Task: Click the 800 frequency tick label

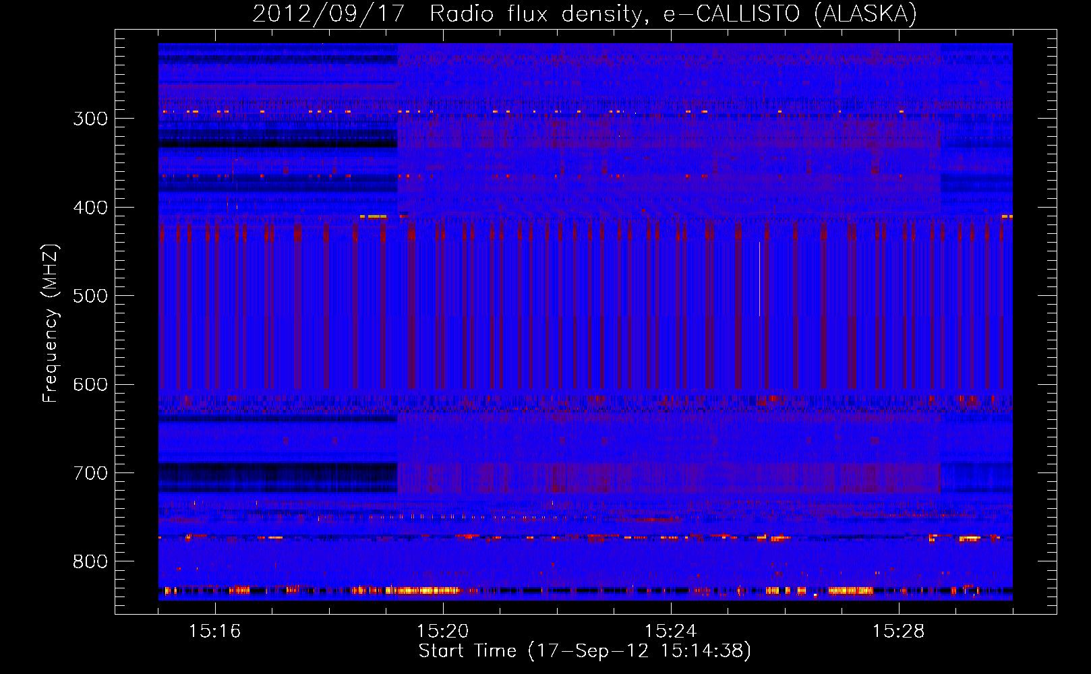Action: [90, 562]
